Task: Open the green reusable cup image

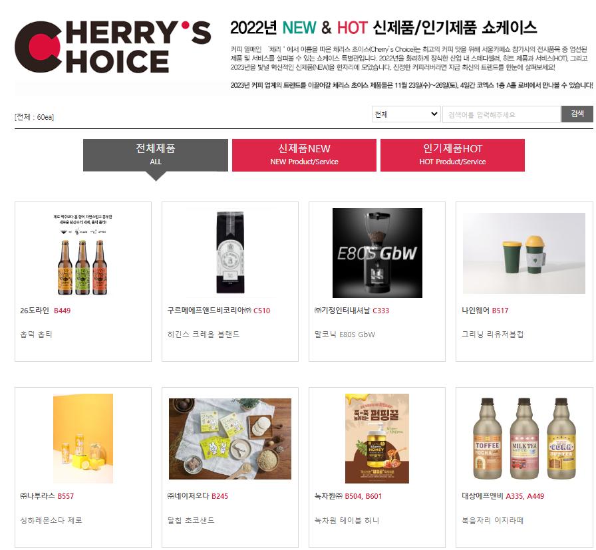Action: pos(523,253)
